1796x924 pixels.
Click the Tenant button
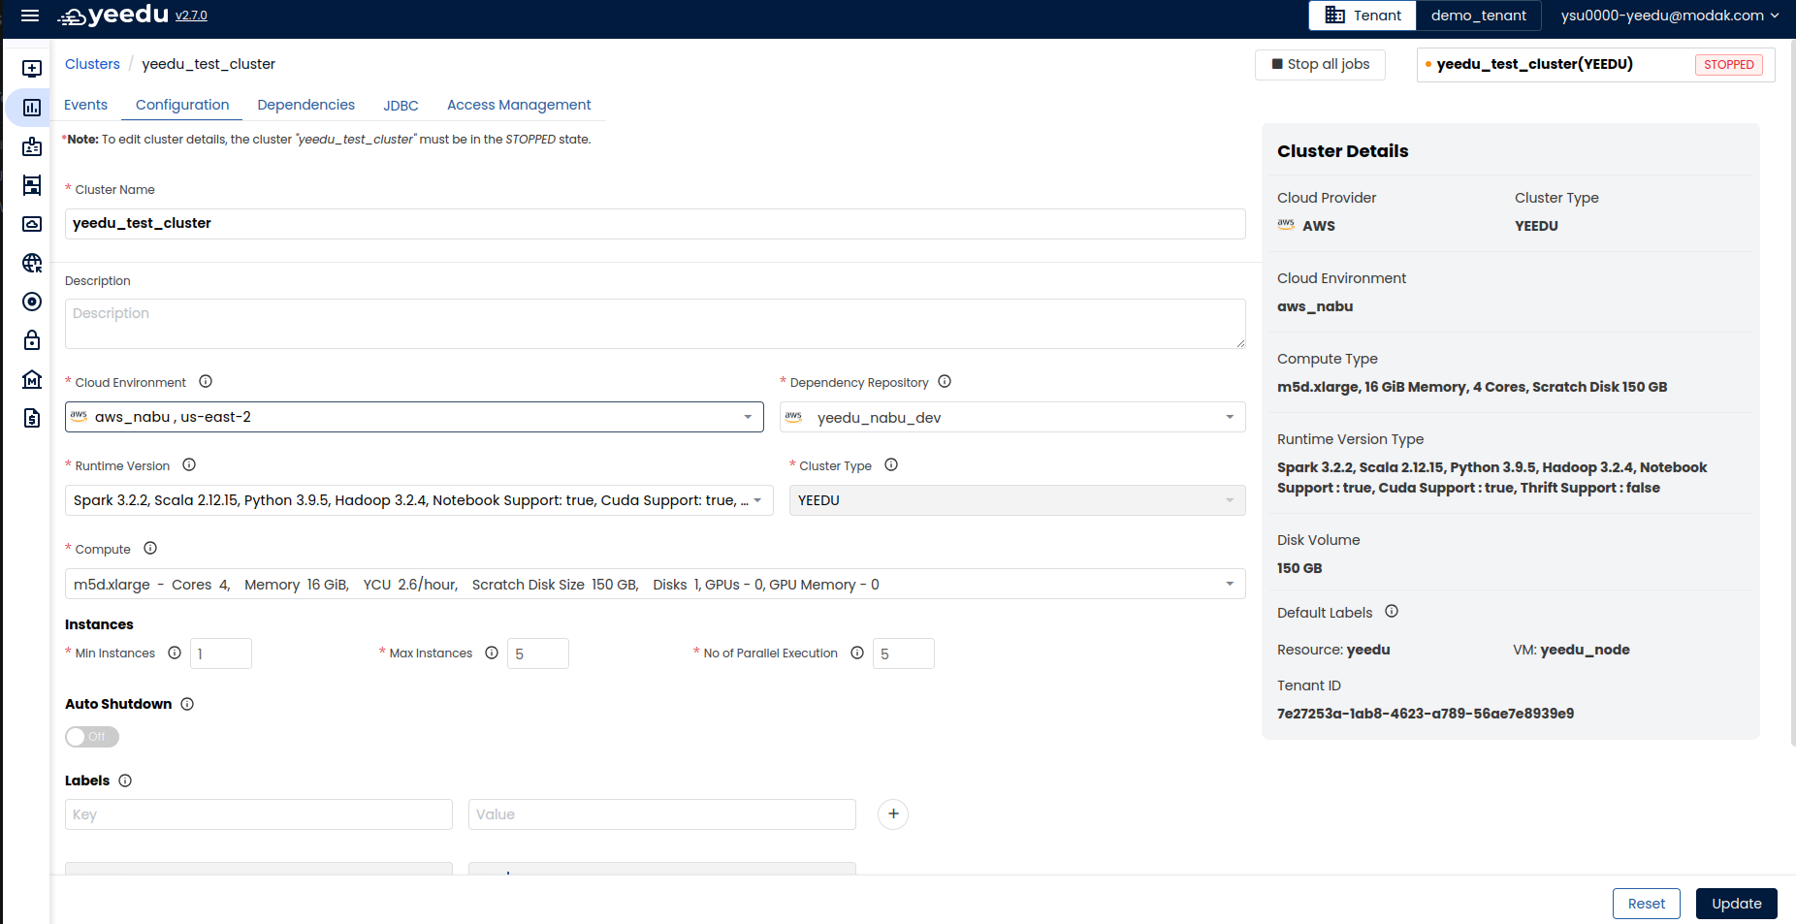1363,16
